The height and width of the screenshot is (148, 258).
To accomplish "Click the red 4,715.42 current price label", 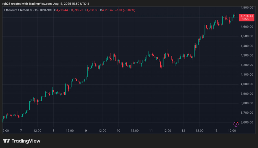I will point(247,17).
